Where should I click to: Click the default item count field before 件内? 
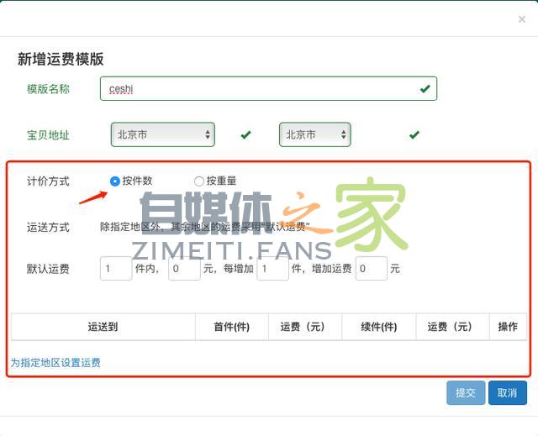pyautogui.click(x=115, y=269)
